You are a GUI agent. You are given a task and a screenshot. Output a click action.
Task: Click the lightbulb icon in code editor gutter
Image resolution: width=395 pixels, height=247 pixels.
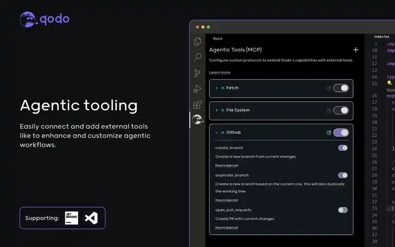[x=389, y=83]
